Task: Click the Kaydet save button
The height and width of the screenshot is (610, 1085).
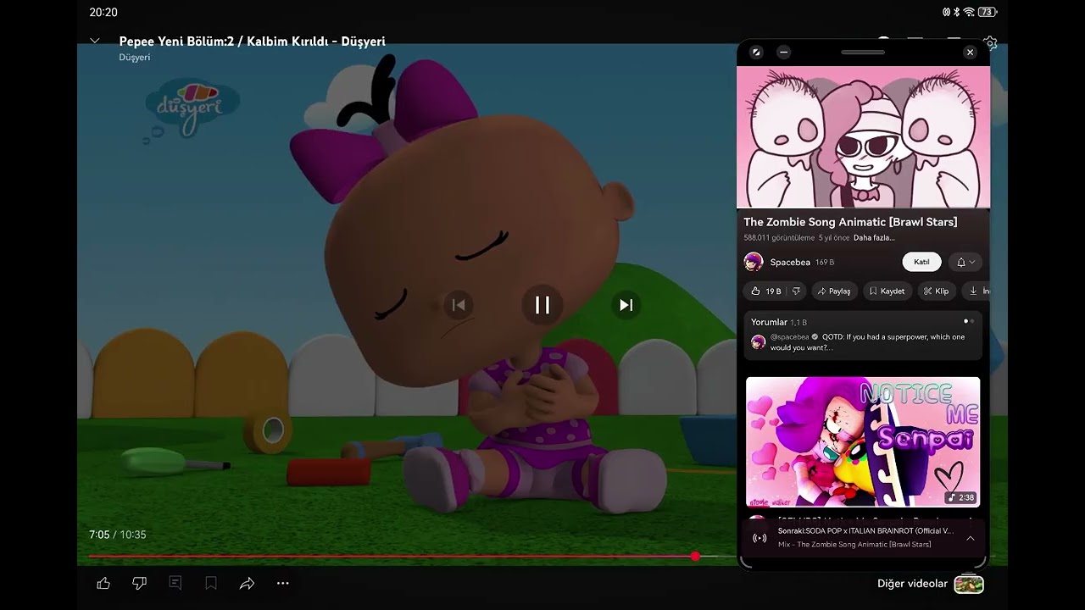Action: coord(887,291)
